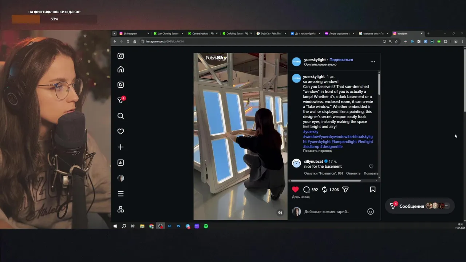Viewport: 466px width, 262px height.
Task: Open sillynubcat commenter username
Action: pyautogui.click(x=313, y=161)
